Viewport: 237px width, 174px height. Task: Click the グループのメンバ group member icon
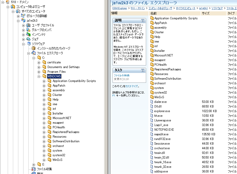tap(28, 30)
